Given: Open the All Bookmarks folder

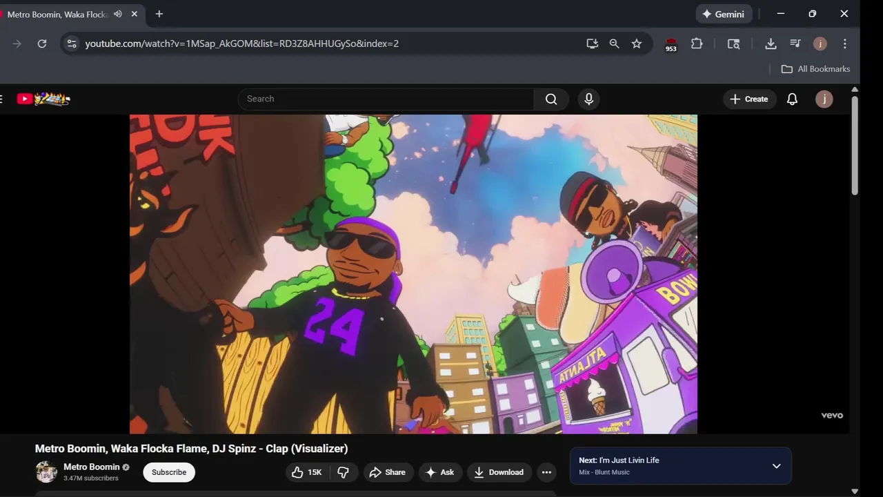Looking at the screenshot, I should tap(815, 69).
